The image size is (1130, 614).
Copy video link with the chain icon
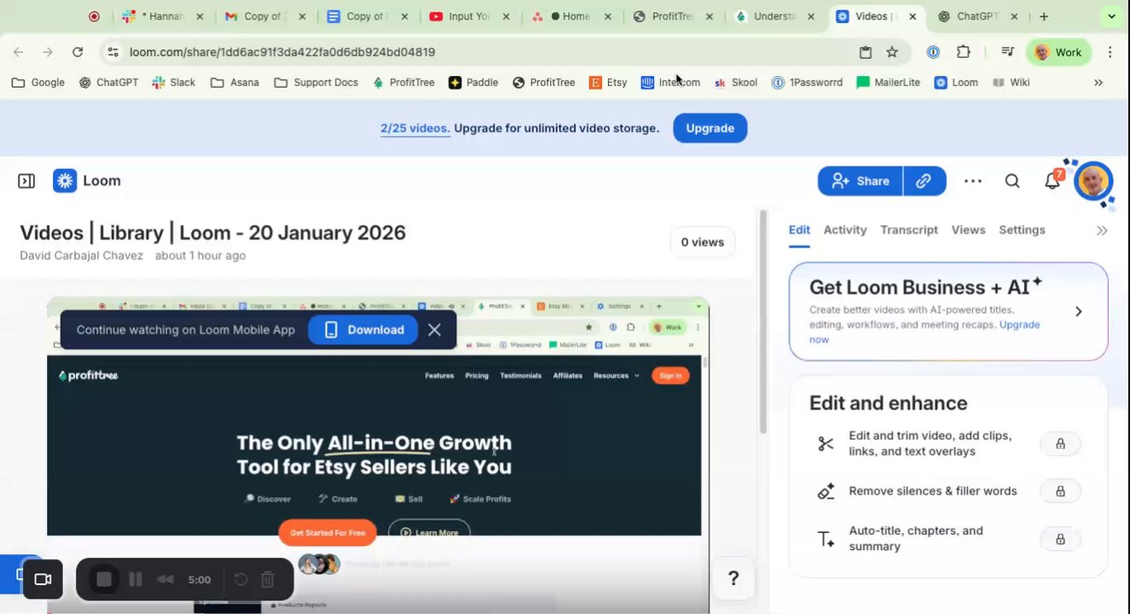[x=924, y=181]
